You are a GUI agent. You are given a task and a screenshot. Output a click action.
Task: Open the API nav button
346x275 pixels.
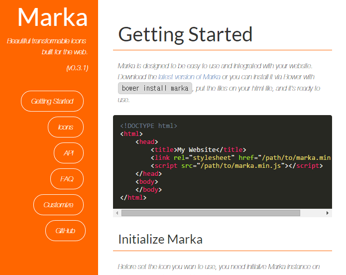pos(69,153)
